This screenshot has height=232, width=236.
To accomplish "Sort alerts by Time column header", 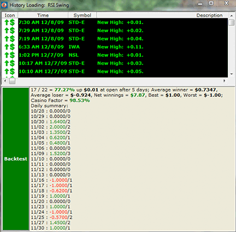I will [x=43, y=15].
